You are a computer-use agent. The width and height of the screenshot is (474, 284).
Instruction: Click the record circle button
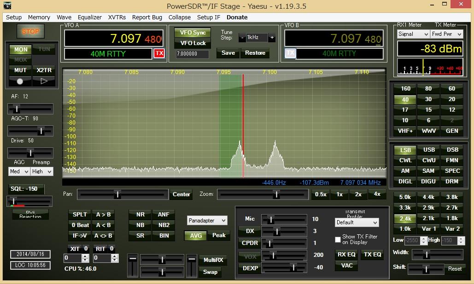tap(20, 81)
